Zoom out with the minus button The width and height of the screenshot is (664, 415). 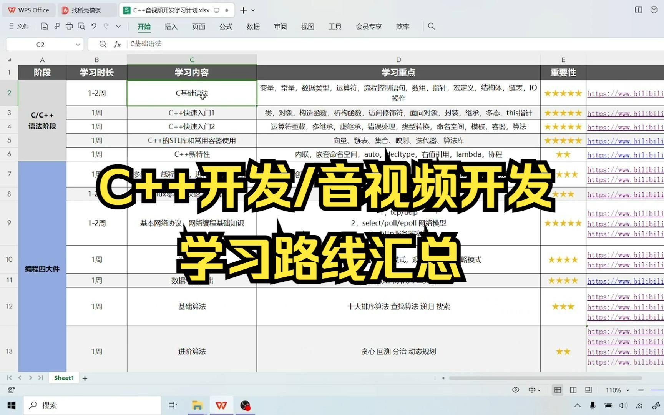coord(641,390)
